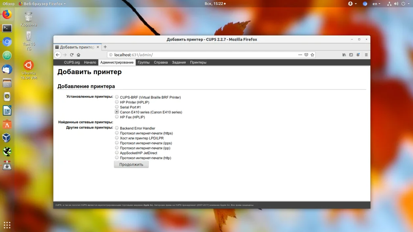The image size is (413, 232).
Task: Select HP Printer (HPLIP) option
Action: click(x=117, y=102)
